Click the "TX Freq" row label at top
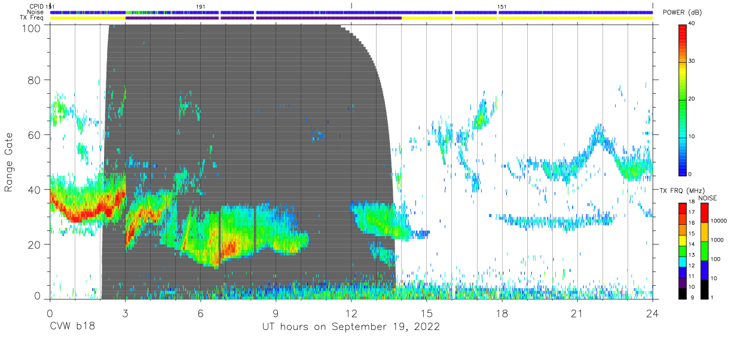 32,18
